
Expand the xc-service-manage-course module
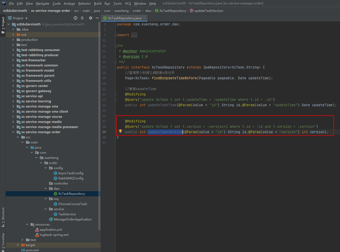click(13, 117)
